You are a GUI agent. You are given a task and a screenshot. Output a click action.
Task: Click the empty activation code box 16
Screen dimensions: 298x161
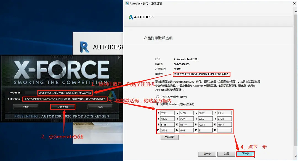click(x=225, y=130)
